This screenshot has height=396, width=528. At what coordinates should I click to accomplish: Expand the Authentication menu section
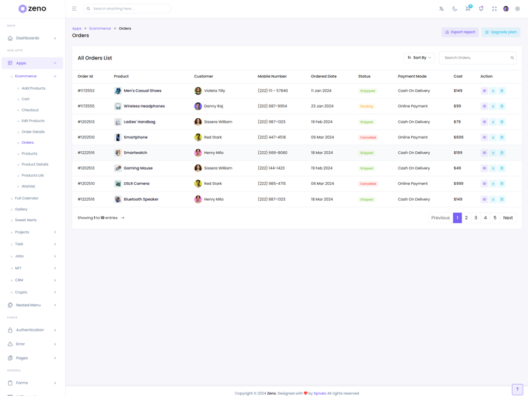coord(32,330)
